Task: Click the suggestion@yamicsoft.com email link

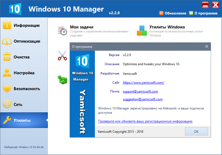Action: 142,99
